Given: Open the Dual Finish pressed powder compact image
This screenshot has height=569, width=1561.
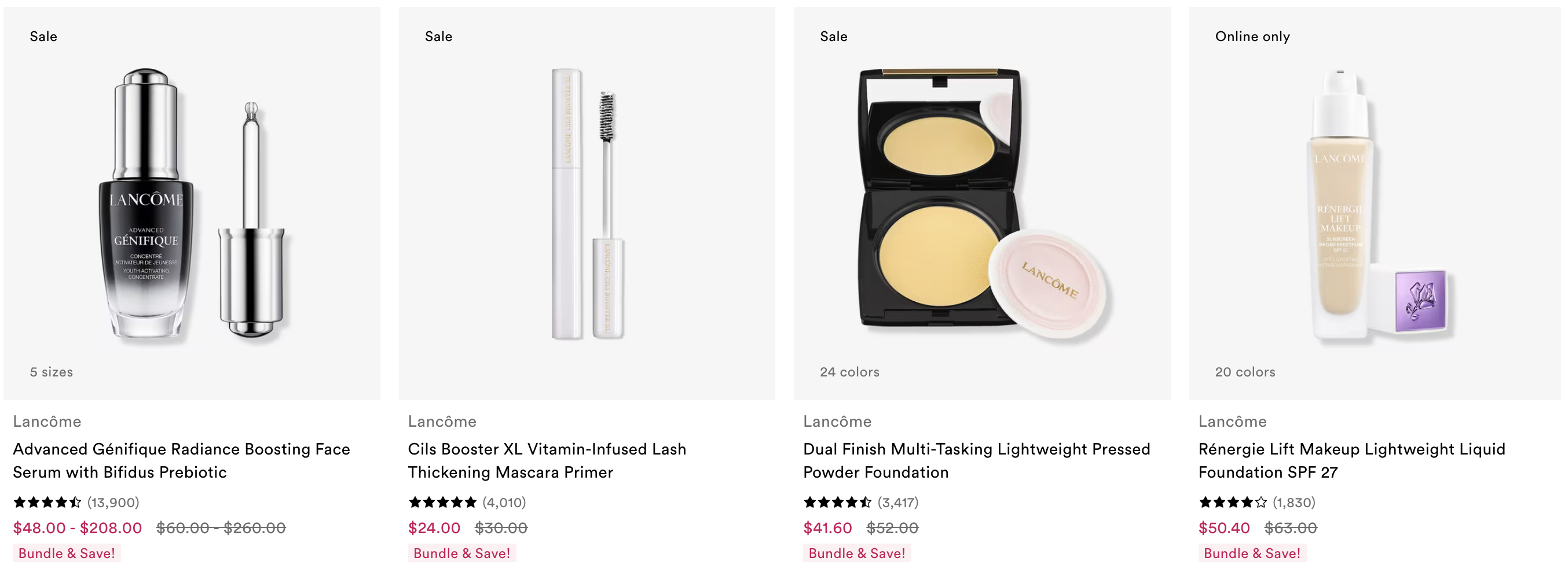Looking at the screenshot, I should pos(981,204).
